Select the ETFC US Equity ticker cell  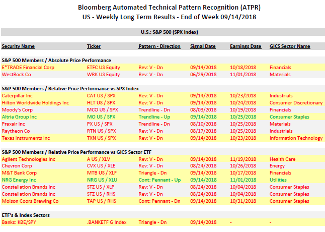click(x=104, y=68)
